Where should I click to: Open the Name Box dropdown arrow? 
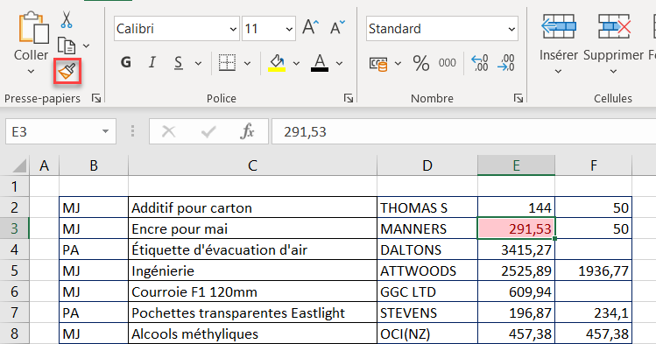pyautogui.click(x=105, y=131)
